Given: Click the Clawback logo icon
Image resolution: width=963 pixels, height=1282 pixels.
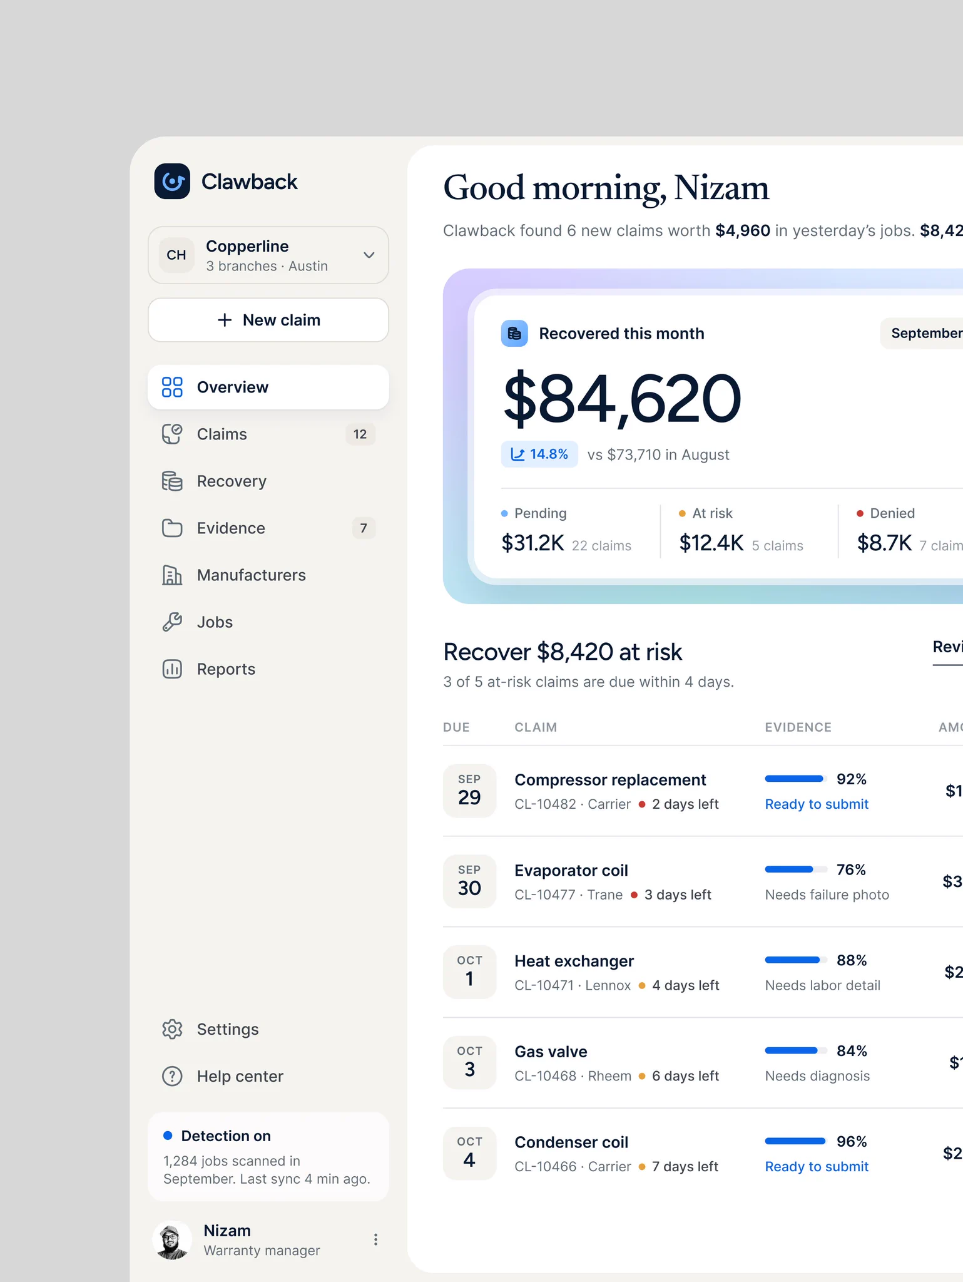Looking at the screenshot, I should [172, 182].
